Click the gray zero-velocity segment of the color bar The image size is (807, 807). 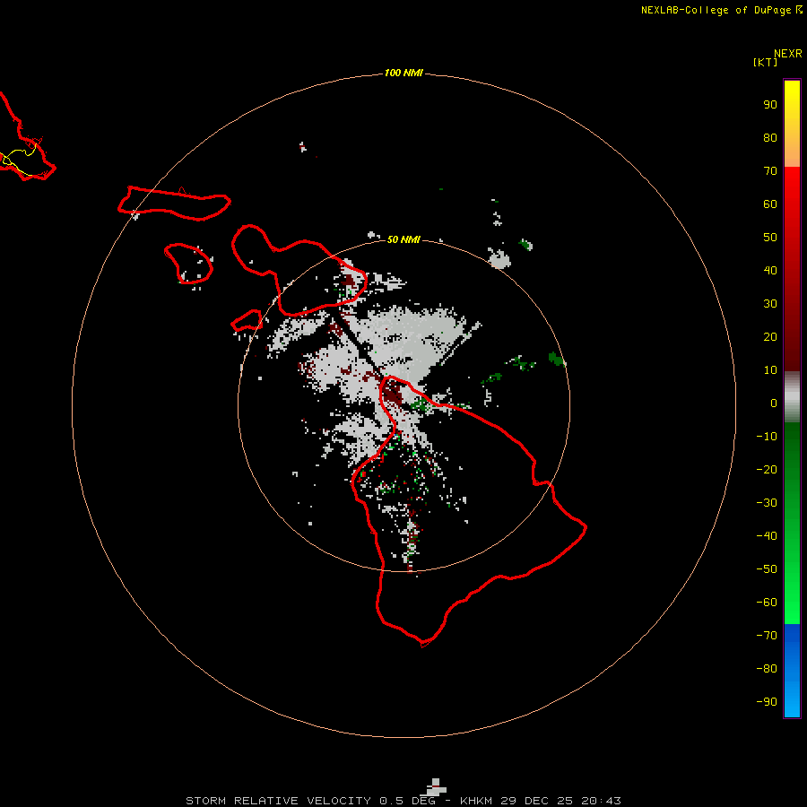792,397
